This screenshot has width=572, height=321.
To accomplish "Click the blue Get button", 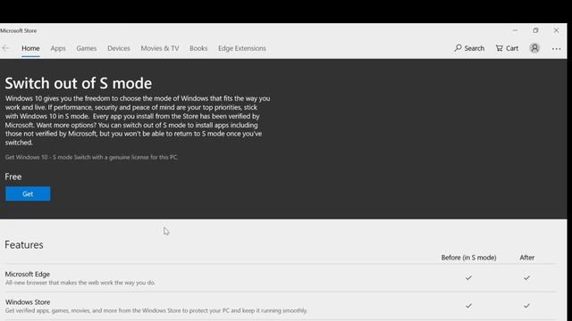I will [28, 193].
